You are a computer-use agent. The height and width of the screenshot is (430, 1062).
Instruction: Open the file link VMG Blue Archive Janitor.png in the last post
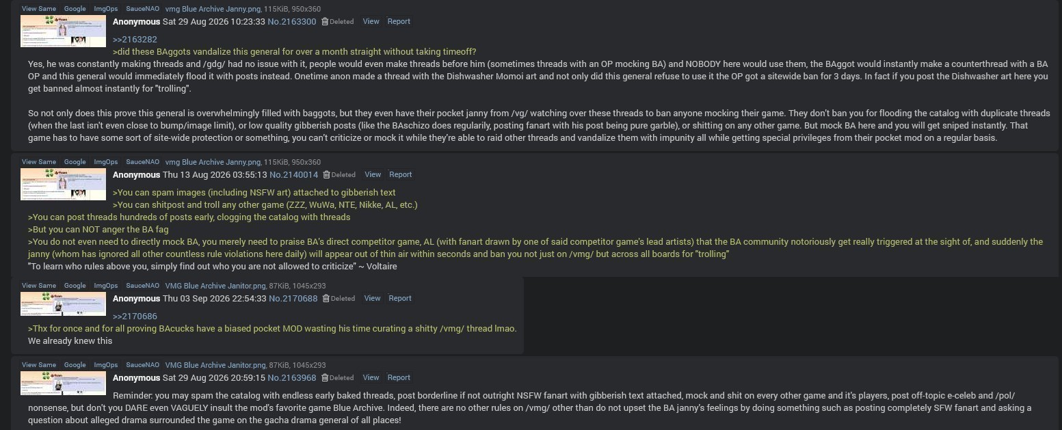point(215,365)
